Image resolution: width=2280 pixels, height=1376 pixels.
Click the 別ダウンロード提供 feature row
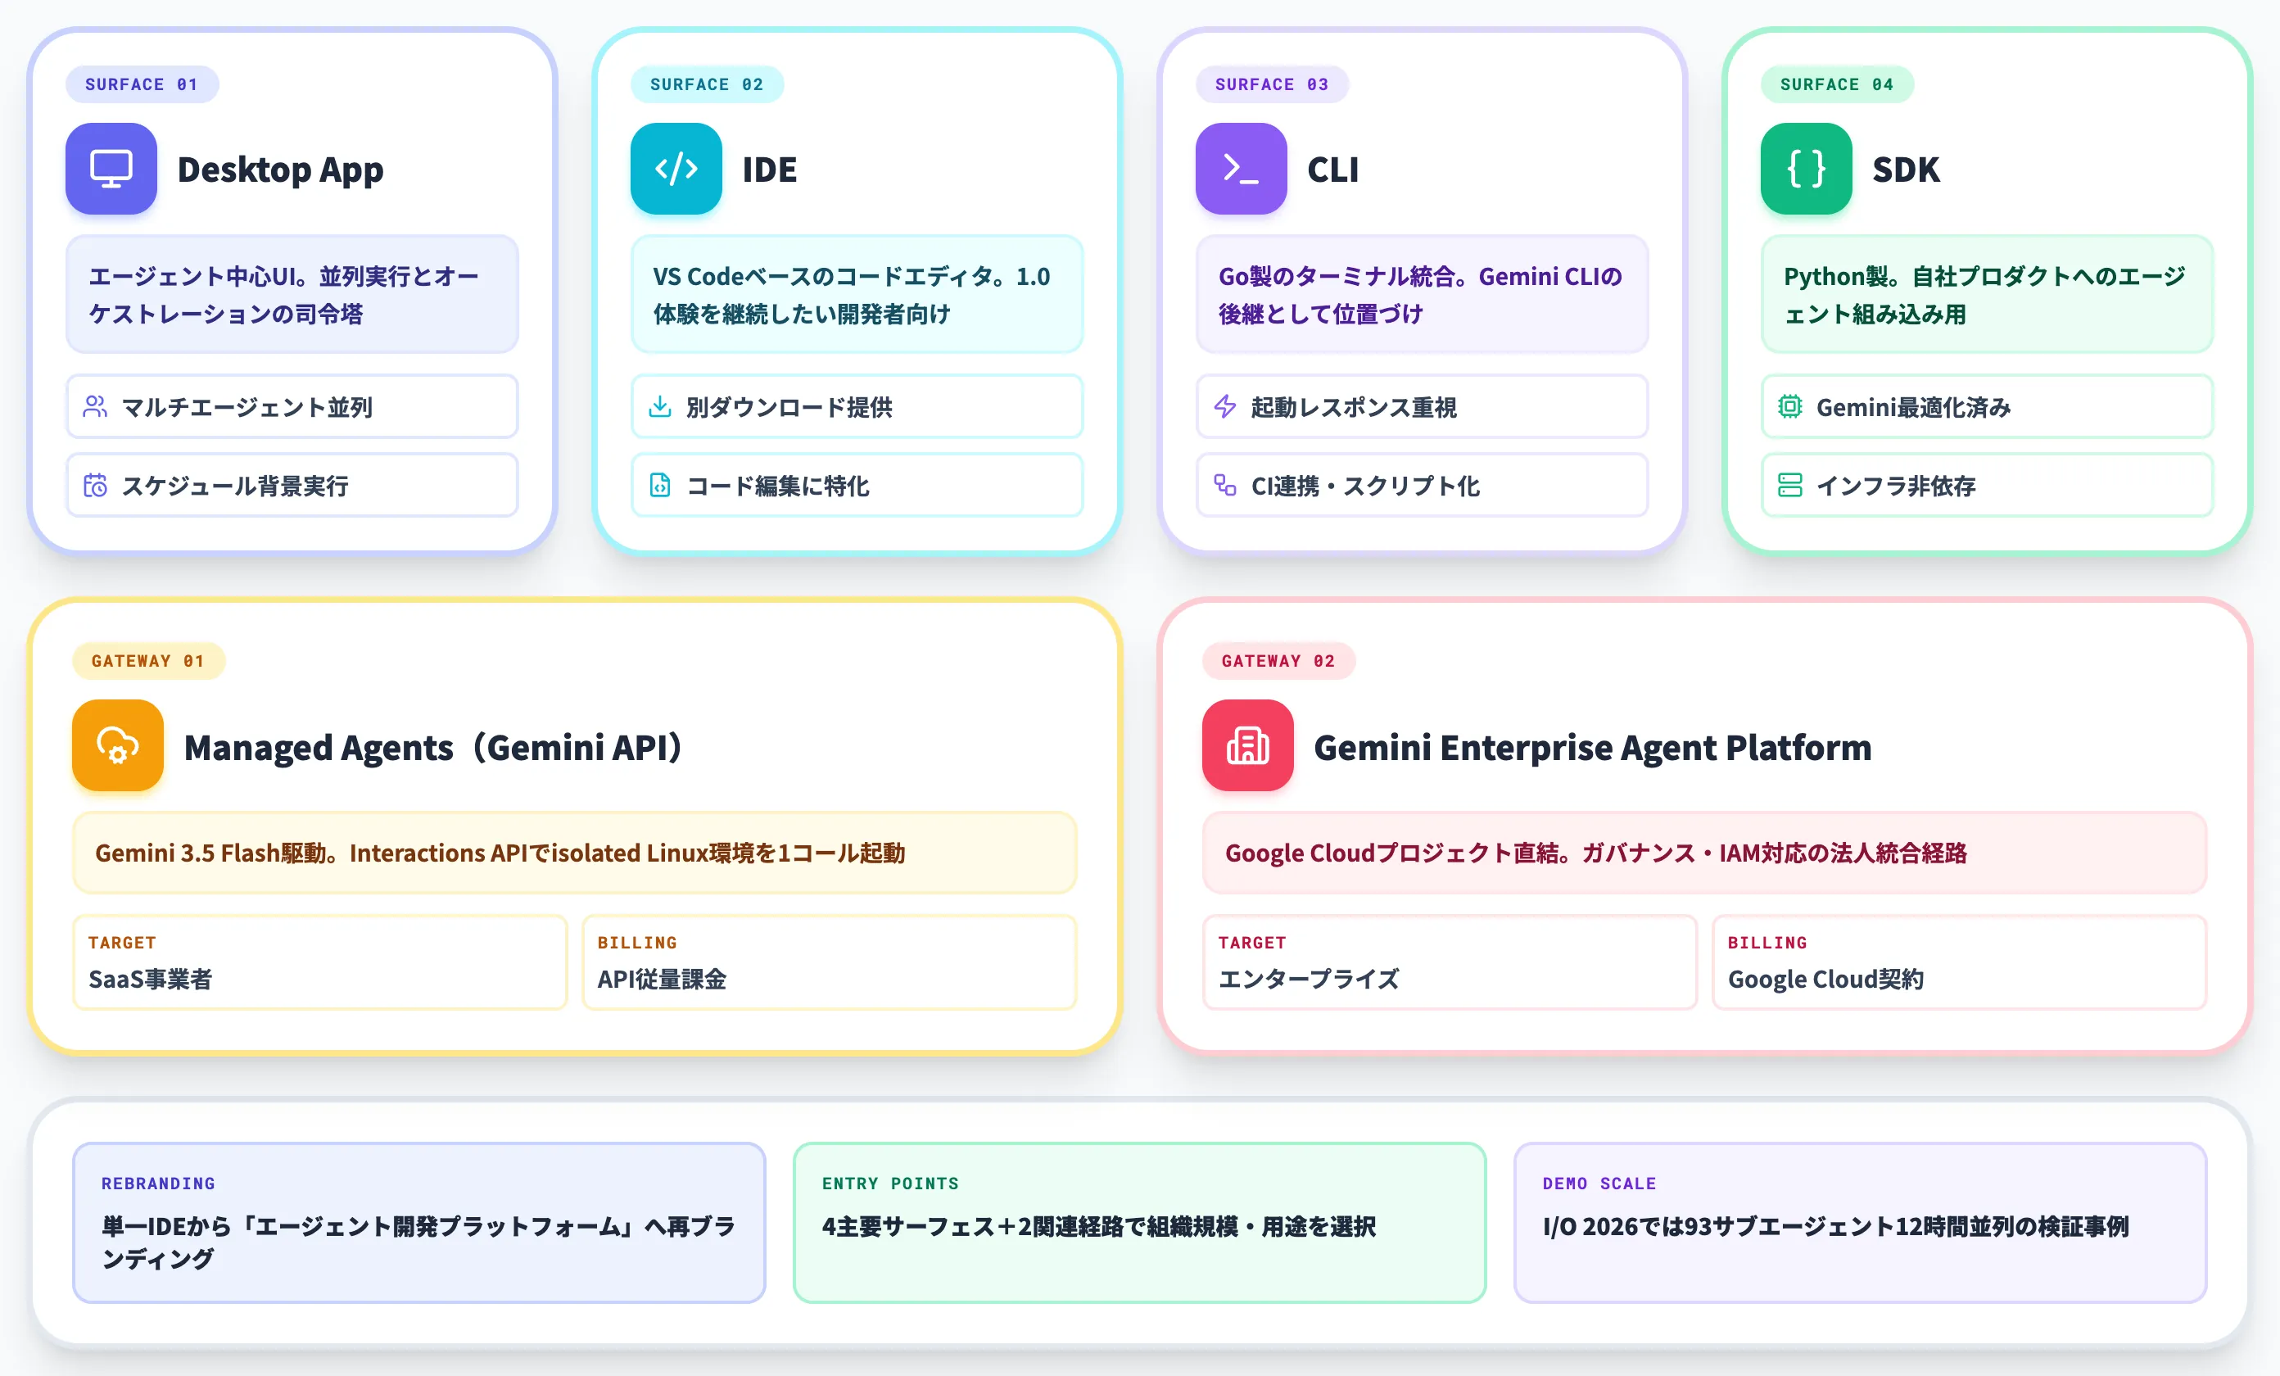click(857, 406)
